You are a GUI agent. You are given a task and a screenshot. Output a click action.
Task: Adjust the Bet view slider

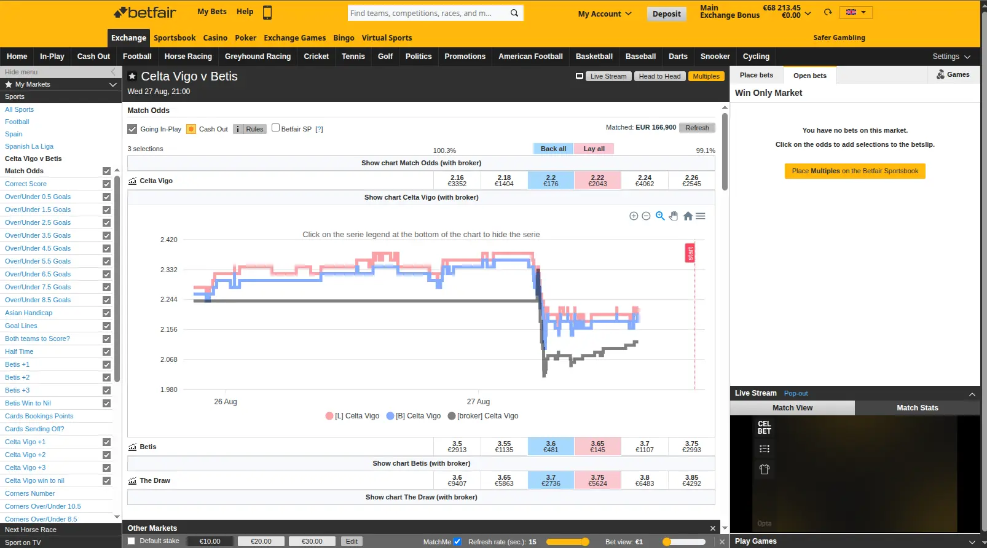click(684, 542)
